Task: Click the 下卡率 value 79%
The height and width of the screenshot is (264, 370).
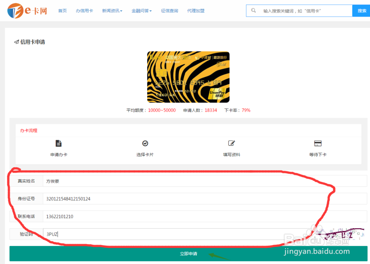Action: [x=246, y=110]
